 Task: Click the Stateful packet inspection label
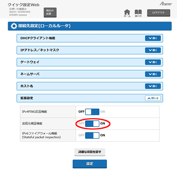pyautogui.click(x=41, y=137)
